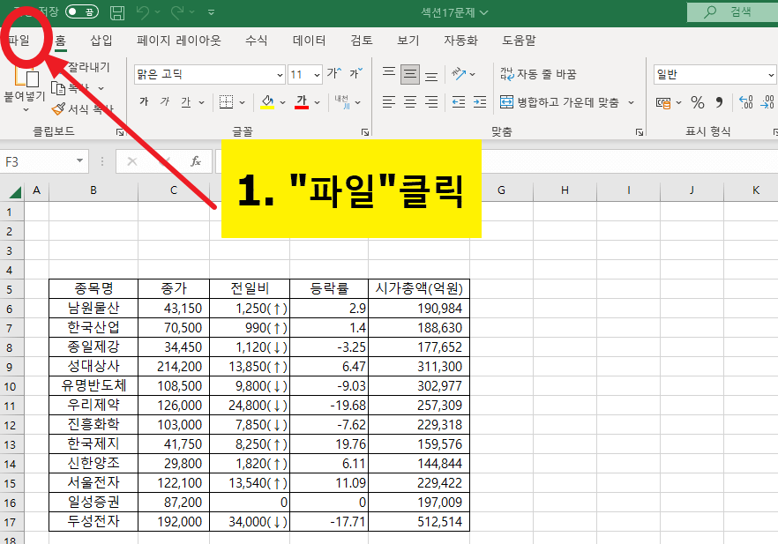Apply percent style to the selection
This screenshot has height=544, width=778.
click(x=696, y=102)
